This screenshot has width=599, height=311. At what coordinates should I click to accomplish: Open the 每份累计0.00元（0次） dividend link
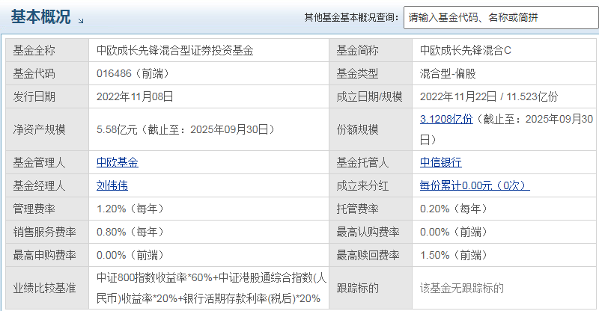(x=475, y=186)
